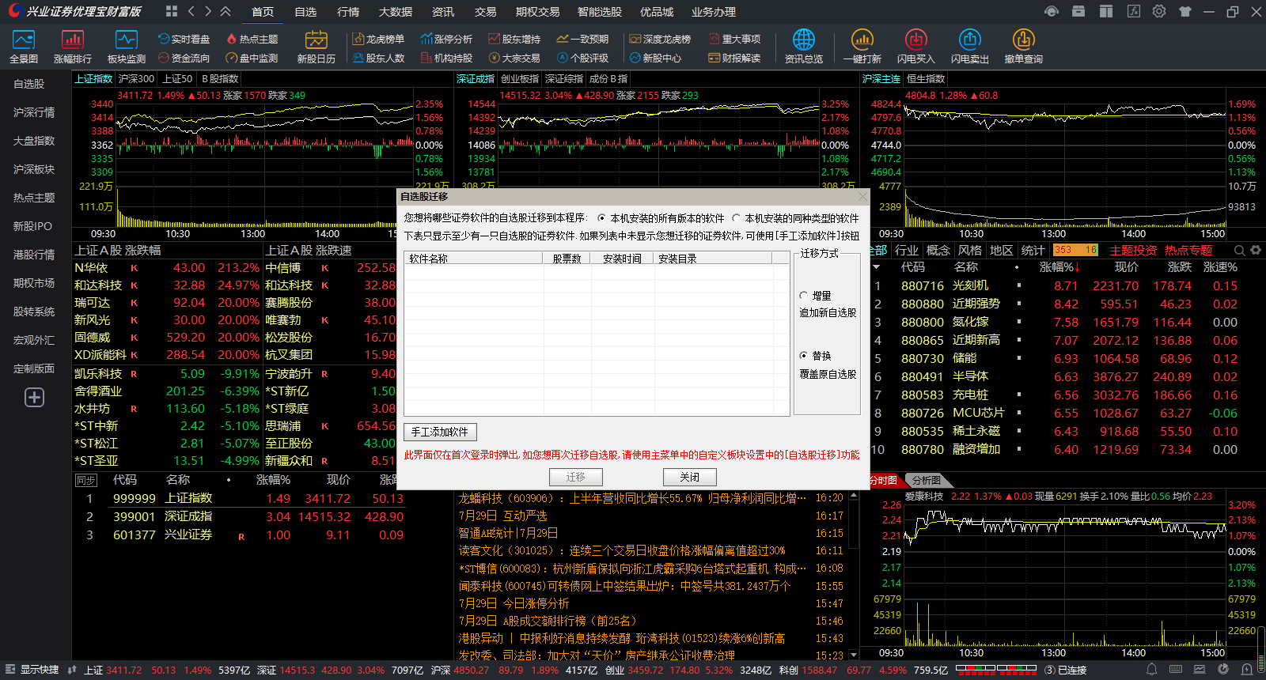Open 龙虎榜单 toolbar item
This screenshot has height=680, width=1266.
pyautogui.click(x=378, y=39)
